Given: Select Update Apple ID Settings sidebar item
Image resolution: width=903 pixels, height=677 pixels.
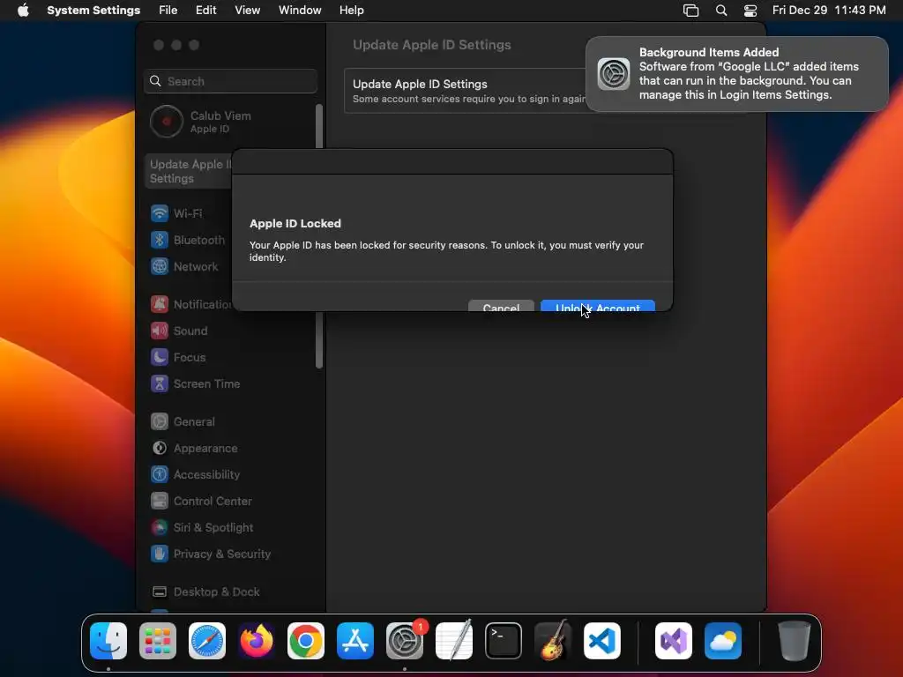Looking at the screenshot, I should click(189, 171).
